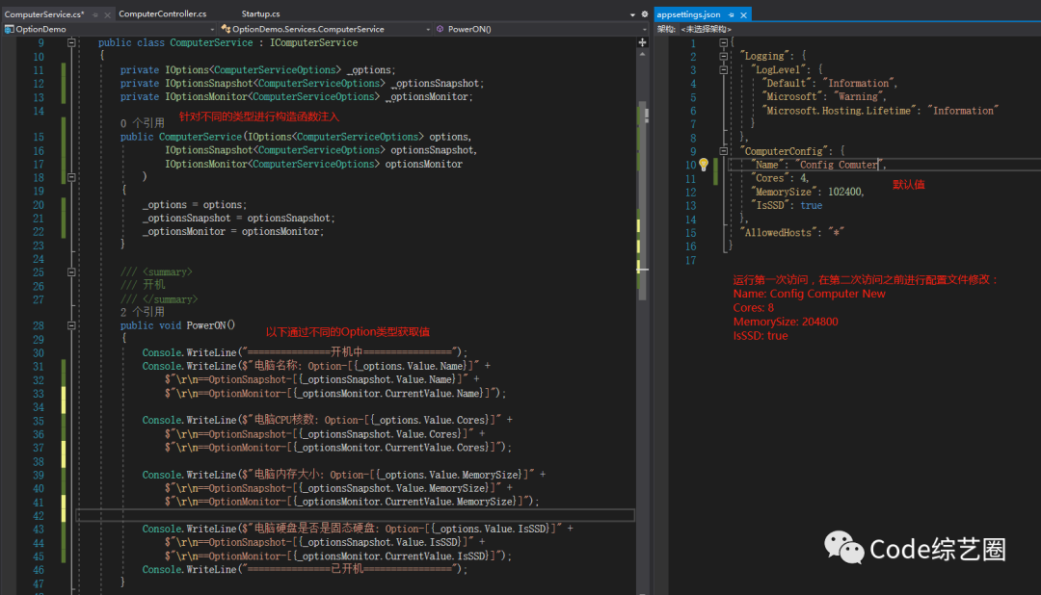Click the code editor vertical scrollbar thumb

[642, 199]
